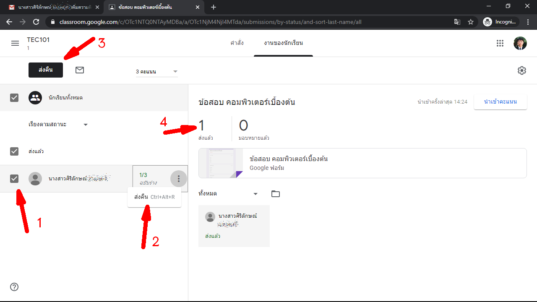This screenshot has width=537, height=302.
Task: Expand the ทั้งหมด filter dropdown
Action: click(228, 194)
